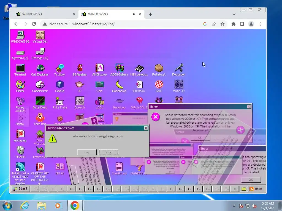Select the 'T...' taskbar item in Windows 93
282x211 pixels.
click(x=35, y=189)
